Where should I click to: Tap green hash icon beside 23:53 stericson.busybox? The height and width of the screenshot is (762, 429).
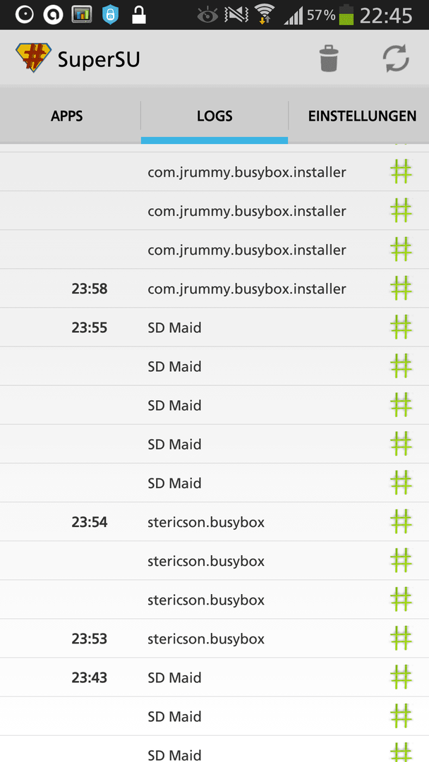(x=401, y=638)
